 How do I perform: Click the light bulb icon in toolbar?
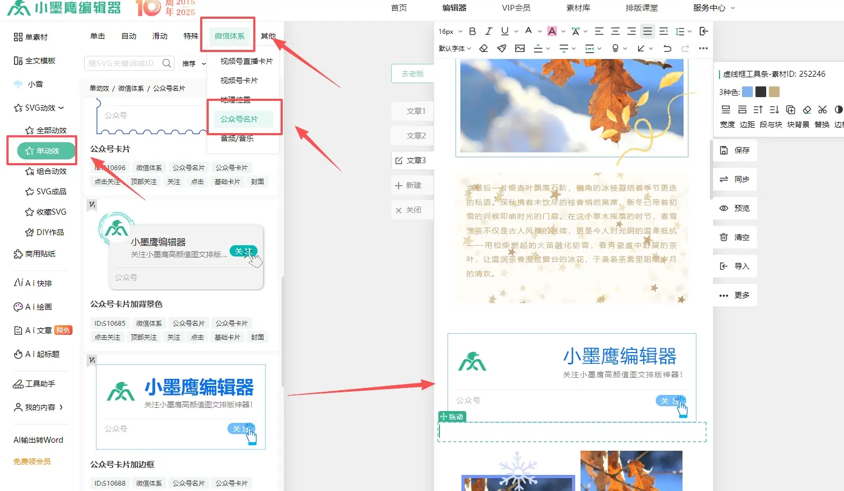tap(615, 48)
